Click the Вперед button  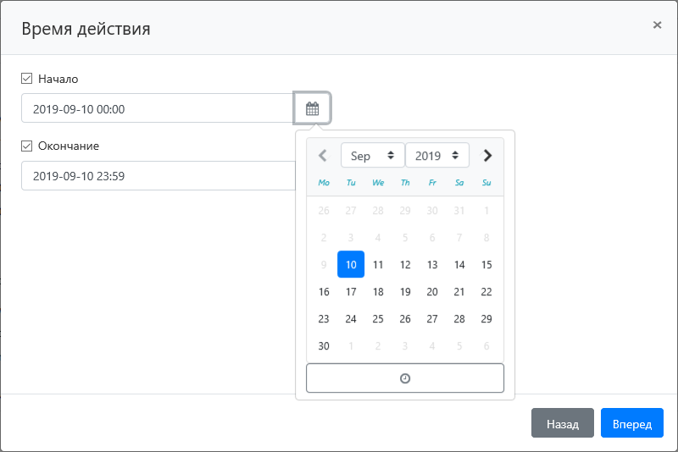coord(631,423)
